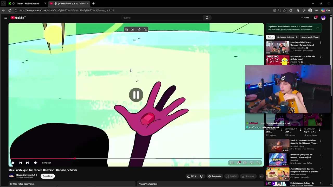The width and height of the screenshot is (333, 187).
Task: Open player settings gear icon
Action: click(239, 163)
